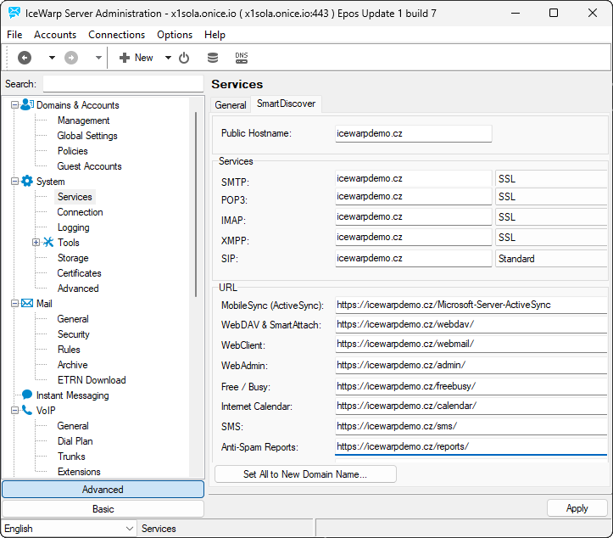The width and height of the screenshot is (613, 538).
Task: Select Storage tree item
Action: (73, 258)
